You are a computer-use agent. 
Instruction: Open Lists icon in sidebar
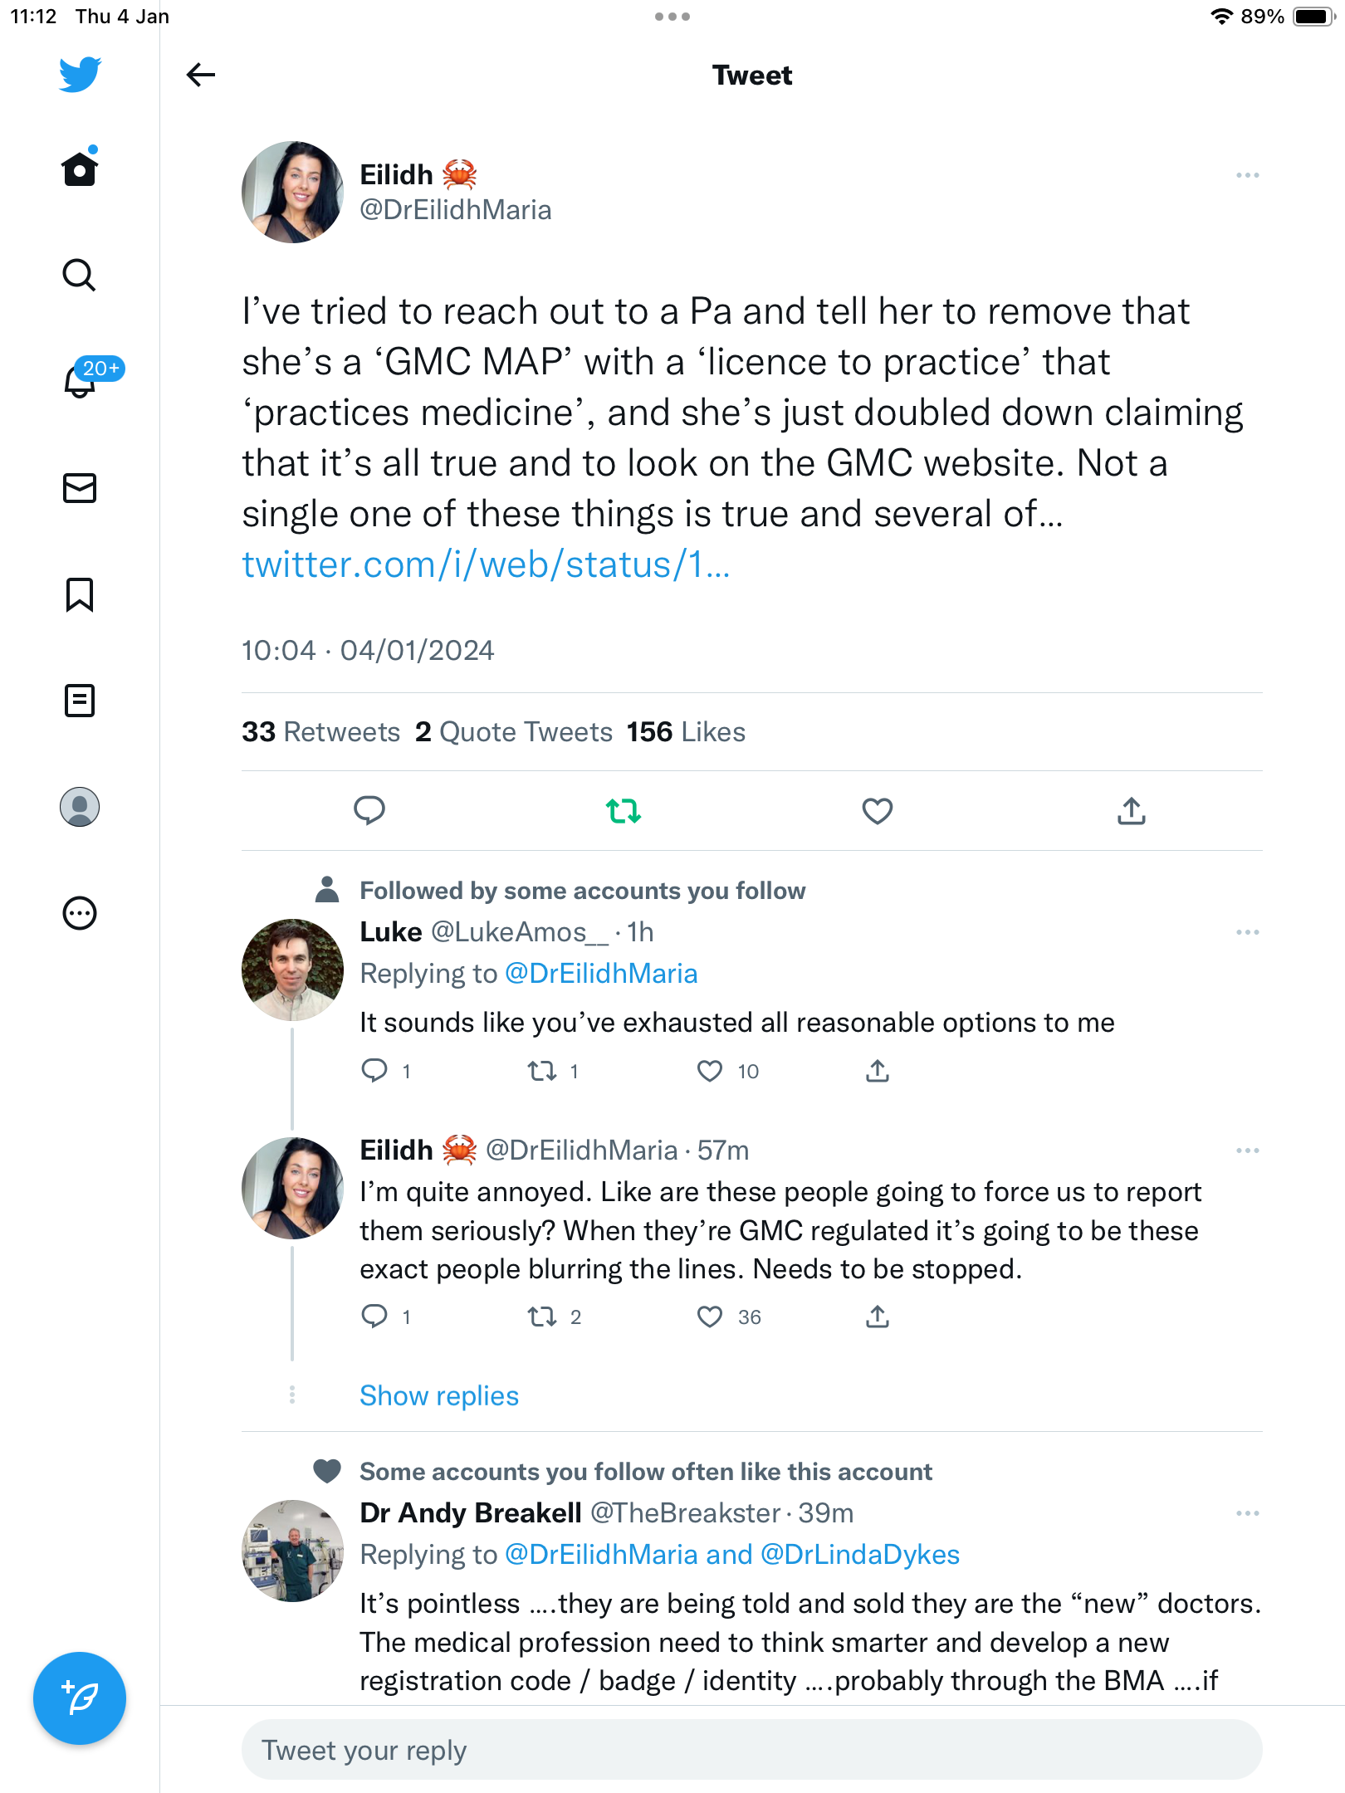point(80,701)
